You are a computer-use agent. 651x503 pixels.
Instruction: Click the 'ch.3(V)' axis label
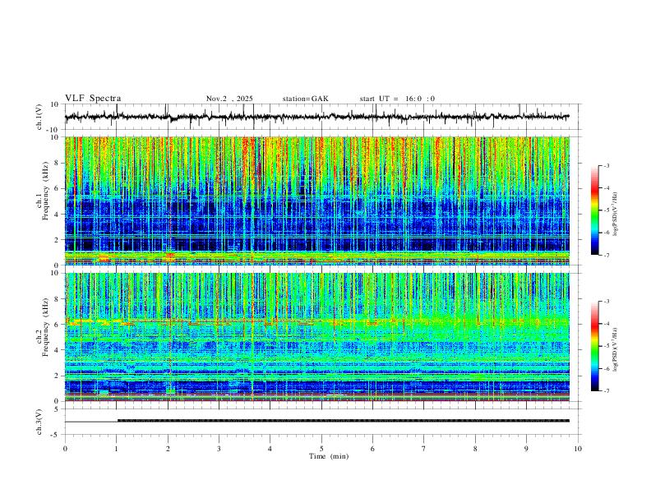[39, 422]
